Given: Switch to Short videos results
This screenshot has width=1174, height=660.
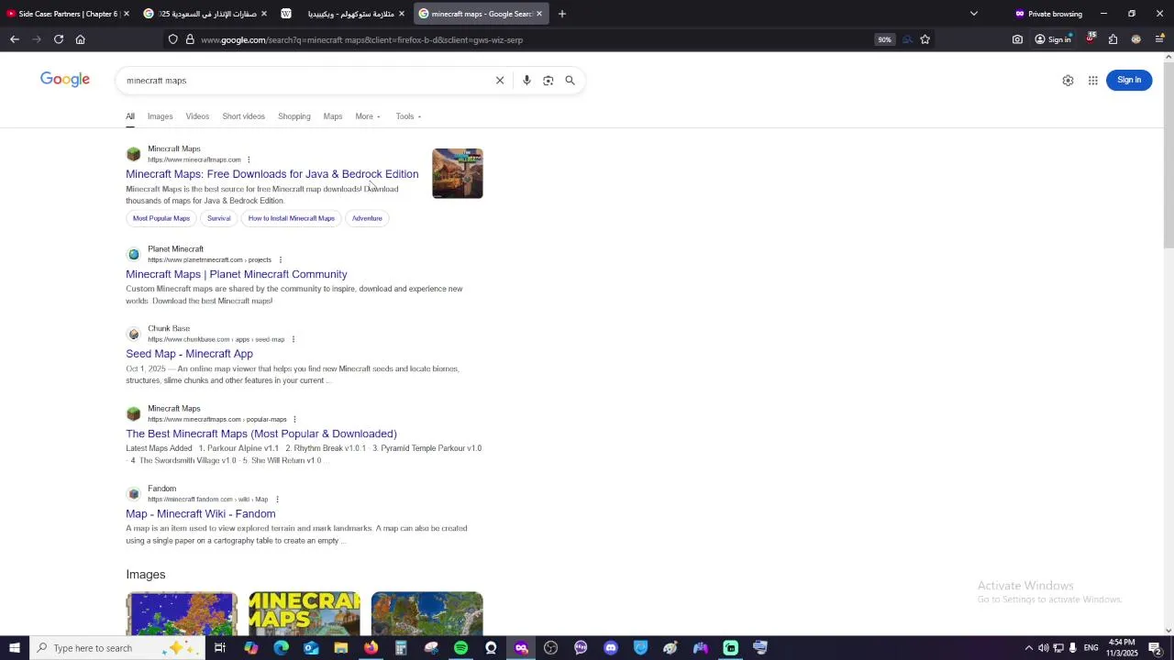Looking at the screenshot, I should coord(243,116).
